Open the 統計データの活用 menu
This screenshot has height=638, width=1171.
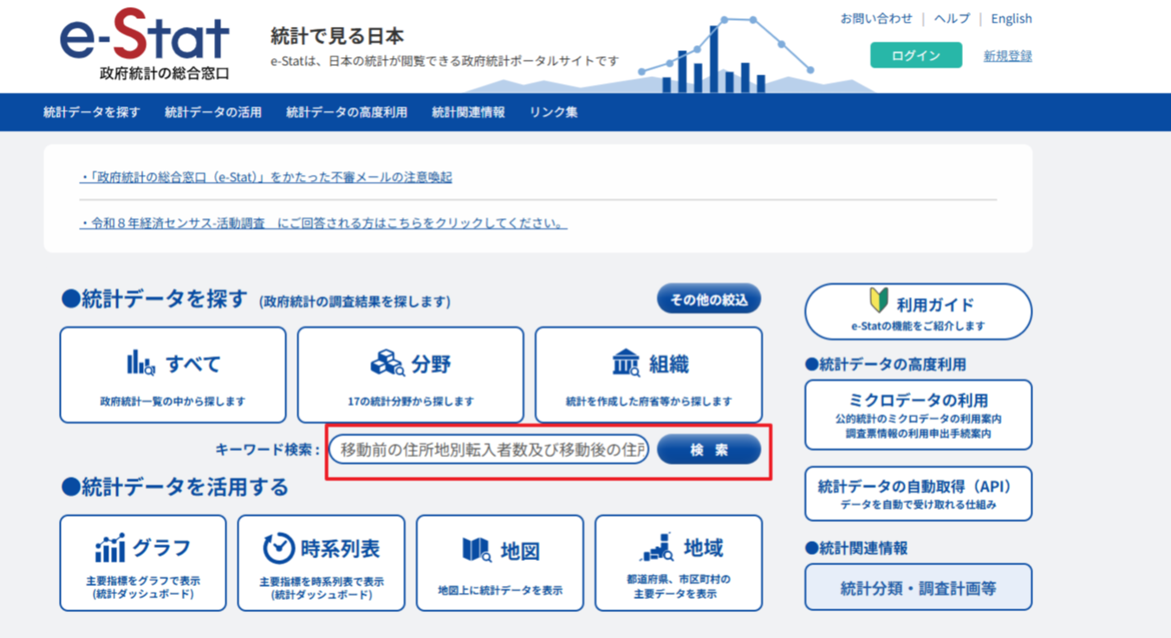(213, 113)
